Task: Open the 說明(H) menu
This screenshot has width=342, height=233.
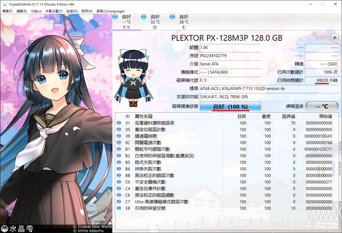Action: 87,11
